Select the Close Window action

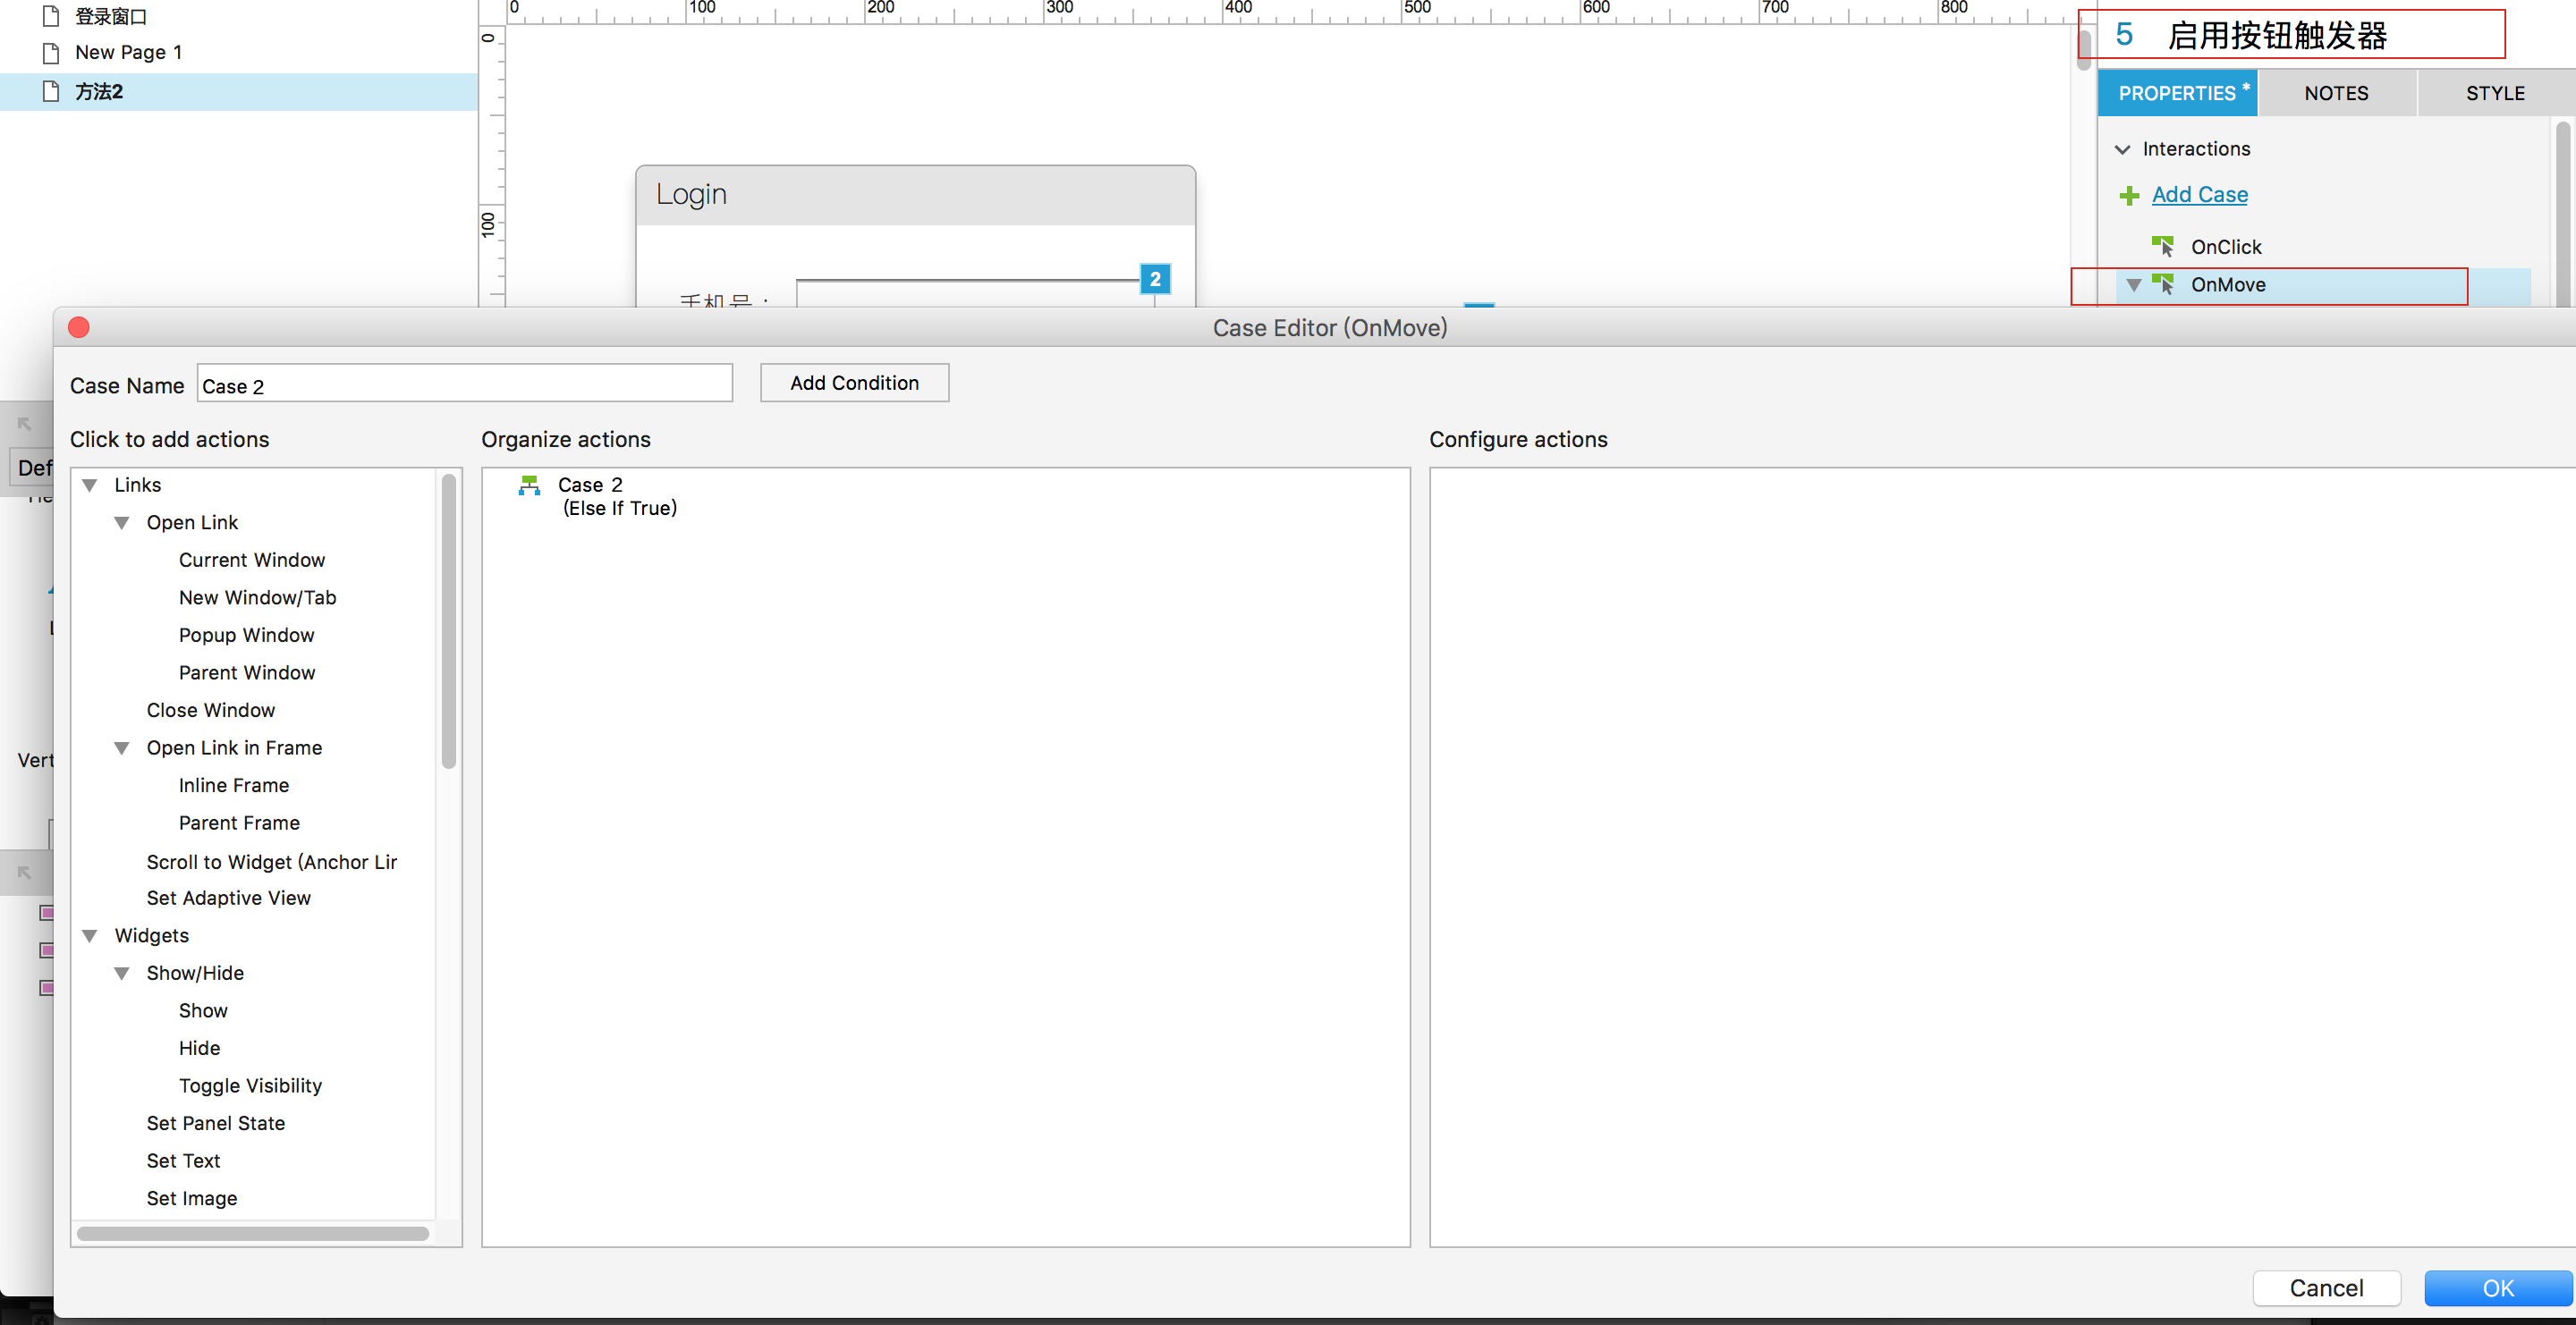(x=211, y=711)
